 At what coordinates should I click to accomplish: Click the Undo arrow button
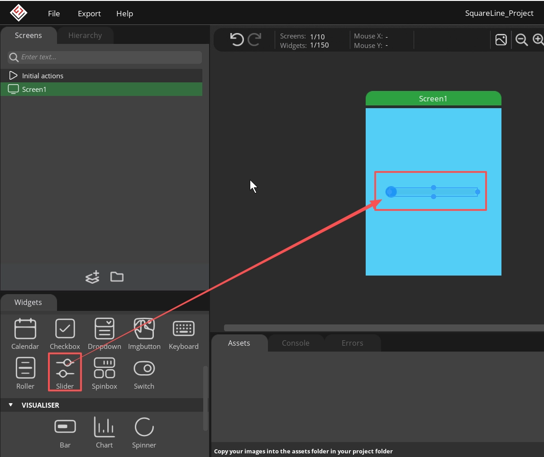point(237,40)
